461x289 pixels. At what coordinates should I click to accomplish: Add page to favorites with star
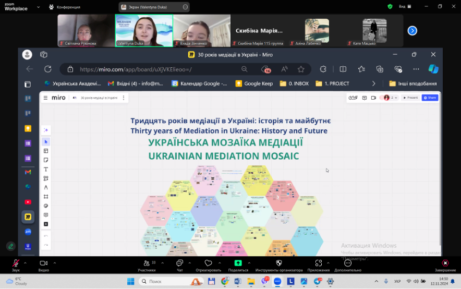tap(301, 69)
